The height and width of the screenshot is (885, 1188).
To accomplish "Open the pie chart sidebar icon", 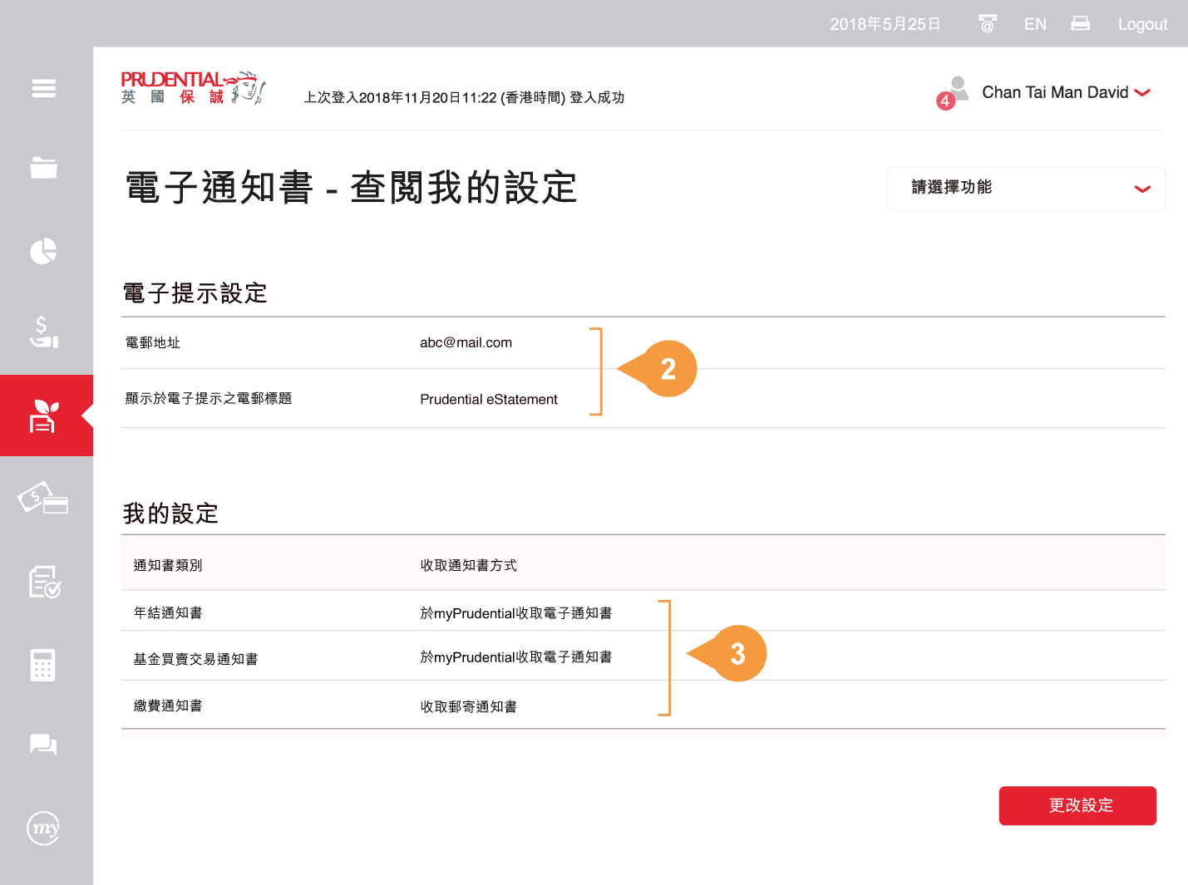I will click(44, 250).
